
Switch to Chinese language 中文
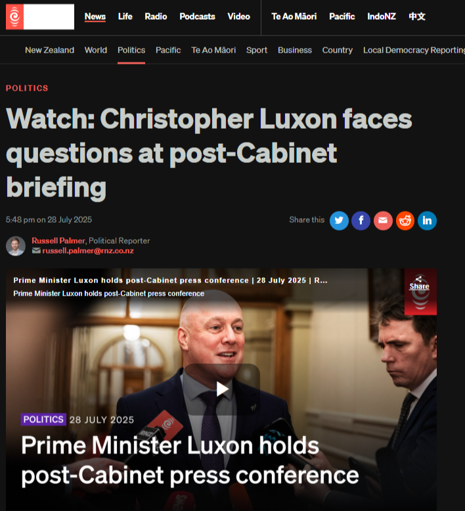(x=417, y=16)
